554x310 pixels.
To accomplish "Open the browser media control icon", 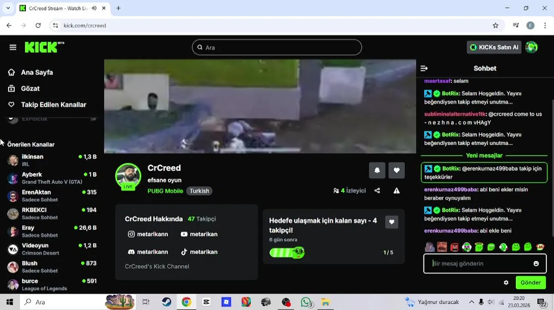I will pos(516,25).
